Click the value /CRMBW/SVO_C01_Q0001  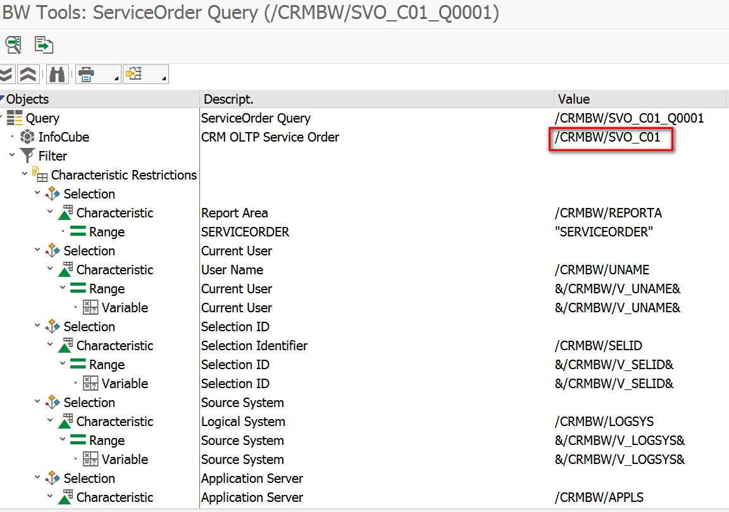pos(629,118)
